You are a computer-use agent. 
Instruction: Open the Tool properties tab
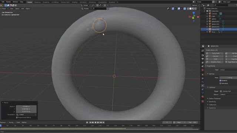pyautogui.click(x=203, y=51)
